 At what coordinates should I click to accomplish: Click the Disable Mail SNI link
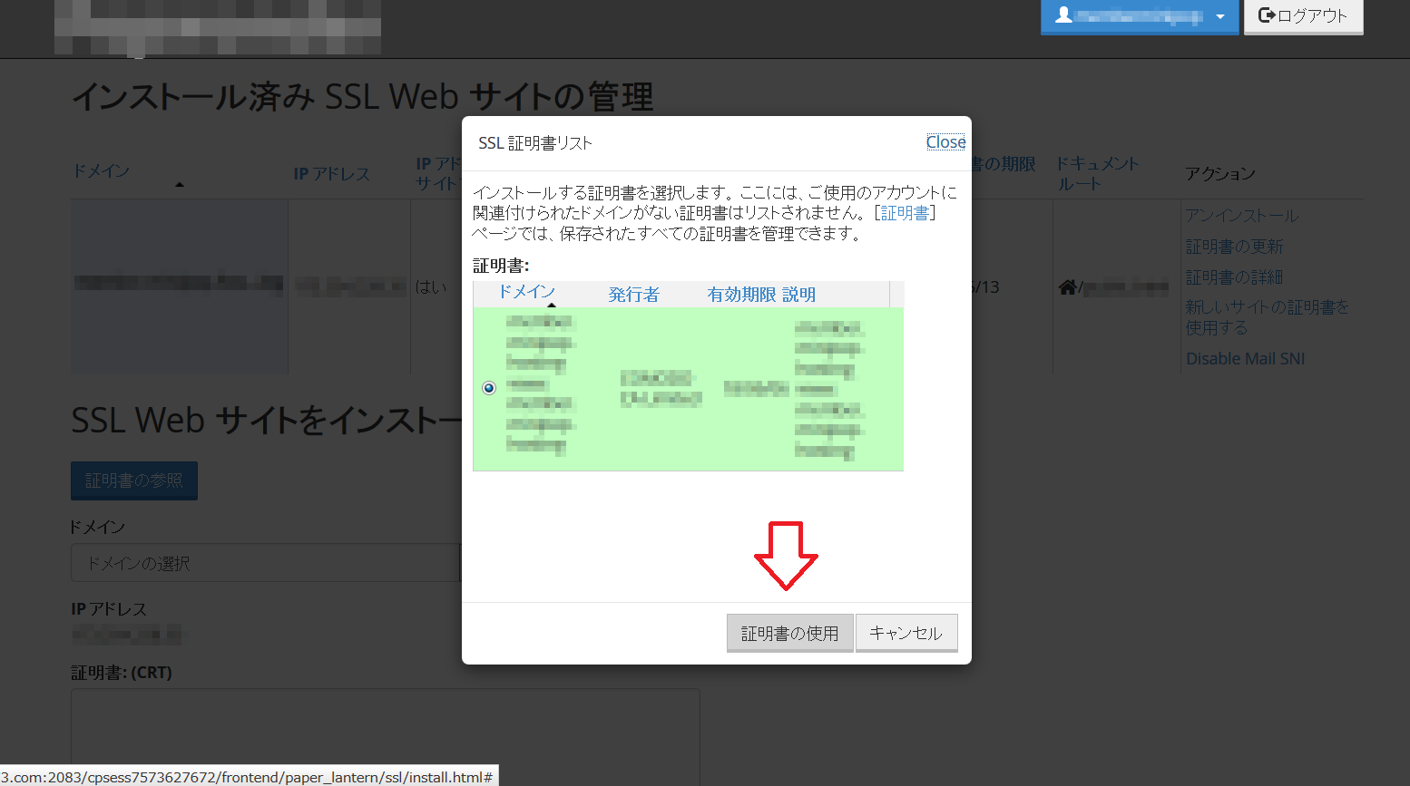pos(1245,359)
